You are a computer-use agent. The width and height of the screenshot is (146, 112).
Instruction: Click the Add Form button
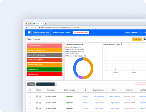[x=137, y=39]
